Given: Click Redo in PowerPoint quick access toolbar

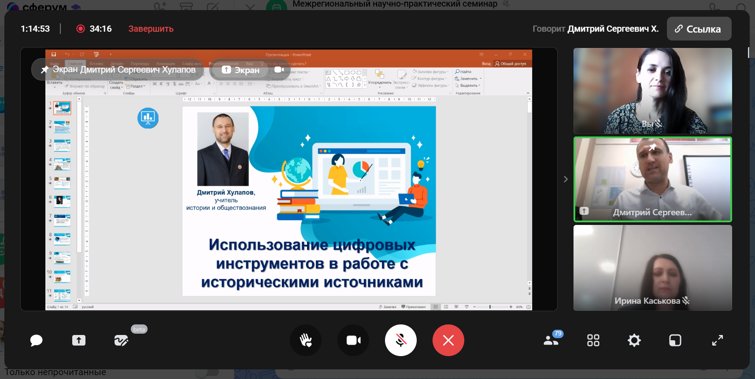Looking at the screenshot, I should 82,55.
